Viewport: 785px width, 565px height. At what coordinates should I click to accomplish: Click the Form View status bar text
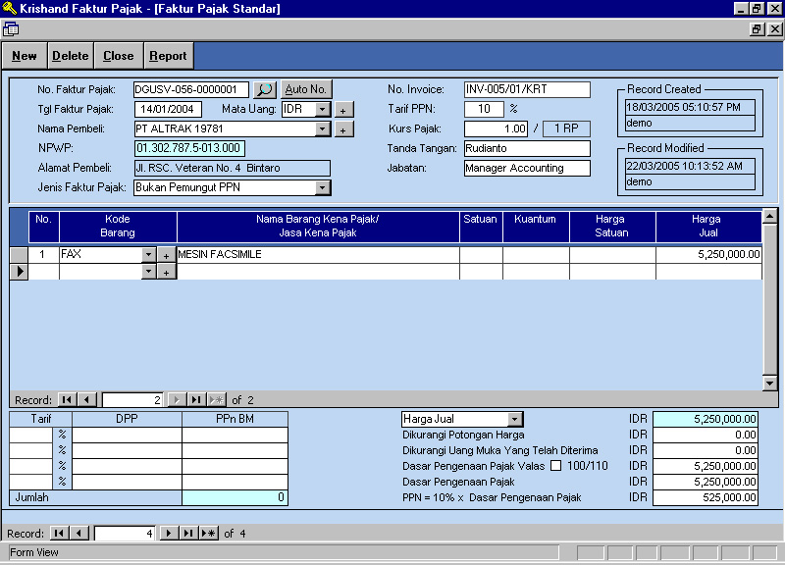tap(34, 552)
